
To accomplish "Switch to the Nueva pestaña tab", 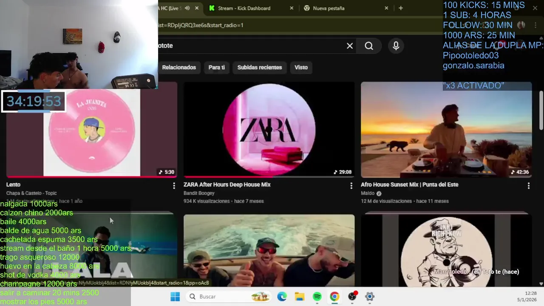I will point(346,8).
